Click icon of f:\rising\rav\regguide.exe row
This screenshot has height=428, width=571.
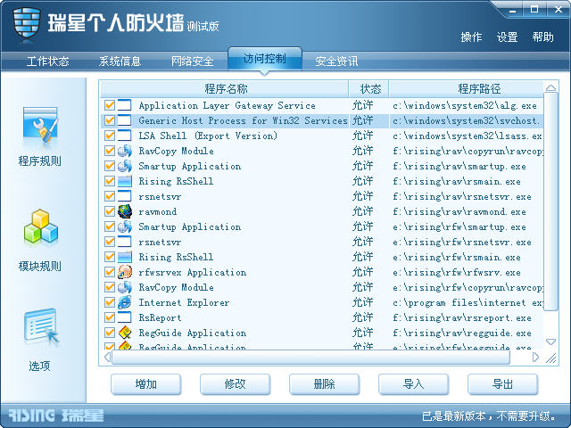125,333
